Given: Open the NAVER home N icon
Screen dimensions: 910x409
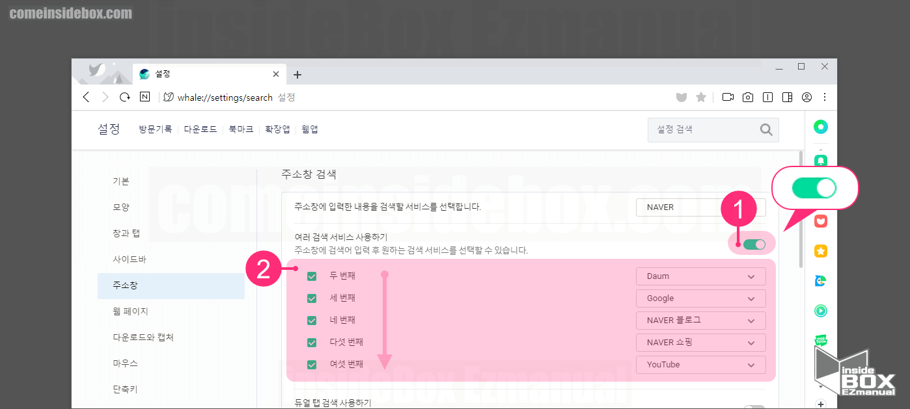Looking at the screenshot, I should point(145,97).
